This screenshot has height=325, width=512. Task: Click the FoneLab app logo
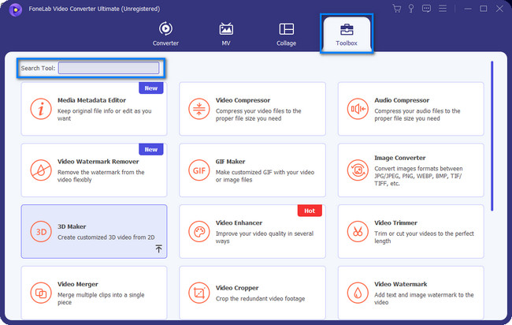coord(15,9)
